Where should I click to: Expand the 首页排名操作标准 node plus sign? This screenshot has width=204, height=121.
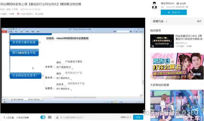pyautogui.click(x=40, y=42)
